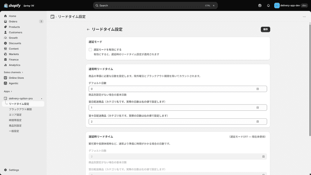Open the delivery-app-dev account menu

coord(291,6)
